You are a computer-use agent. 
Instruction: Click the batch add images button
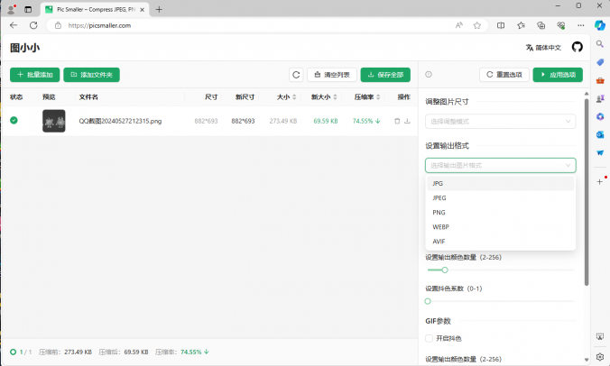pos(34,75)
